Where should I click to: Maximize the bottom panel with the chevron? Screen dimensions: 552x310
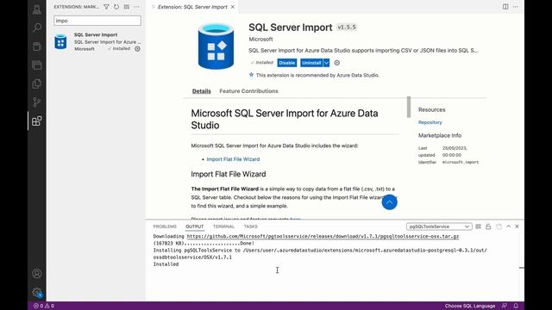[x=508, y=226]
